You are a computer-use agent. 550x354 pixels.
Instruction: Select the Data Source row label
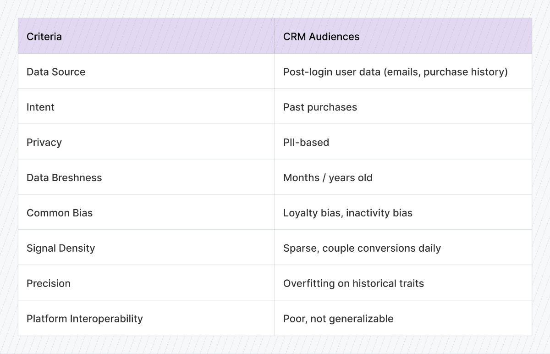56,72
